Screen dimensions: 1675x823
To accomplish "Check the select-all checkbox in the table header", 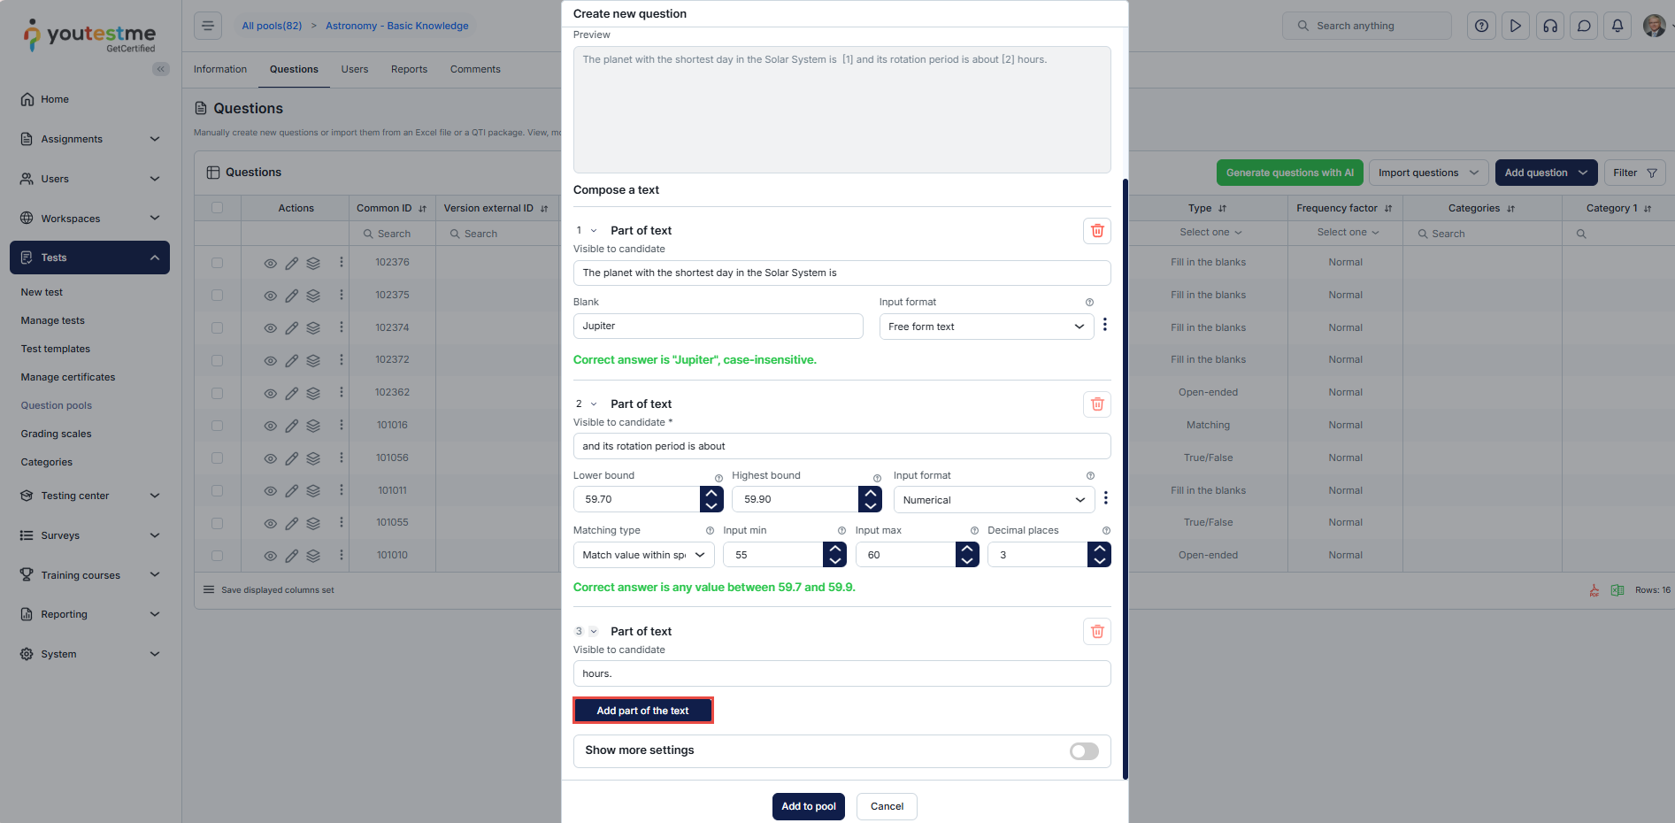I will (x=218, y=208).
